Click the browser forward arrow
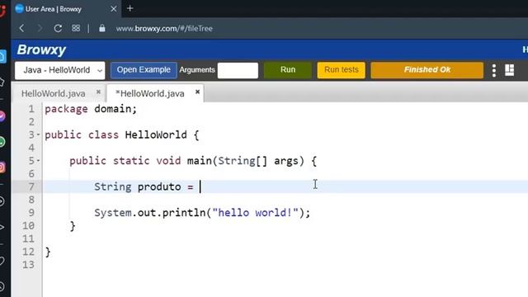Viewport: 528px width, 297px height. (x=40, y=28)
